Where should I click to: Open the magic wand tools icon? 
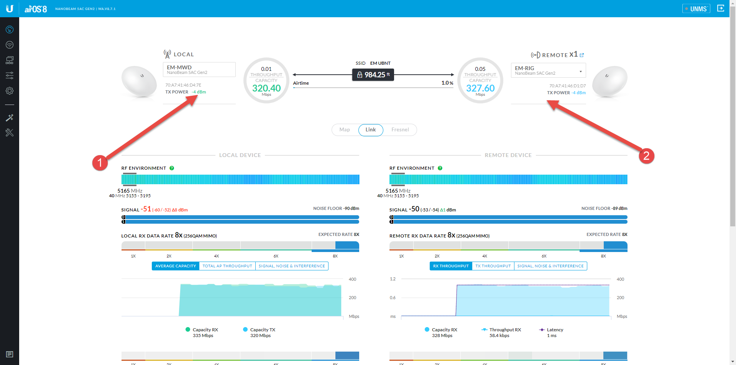(10, 118)
